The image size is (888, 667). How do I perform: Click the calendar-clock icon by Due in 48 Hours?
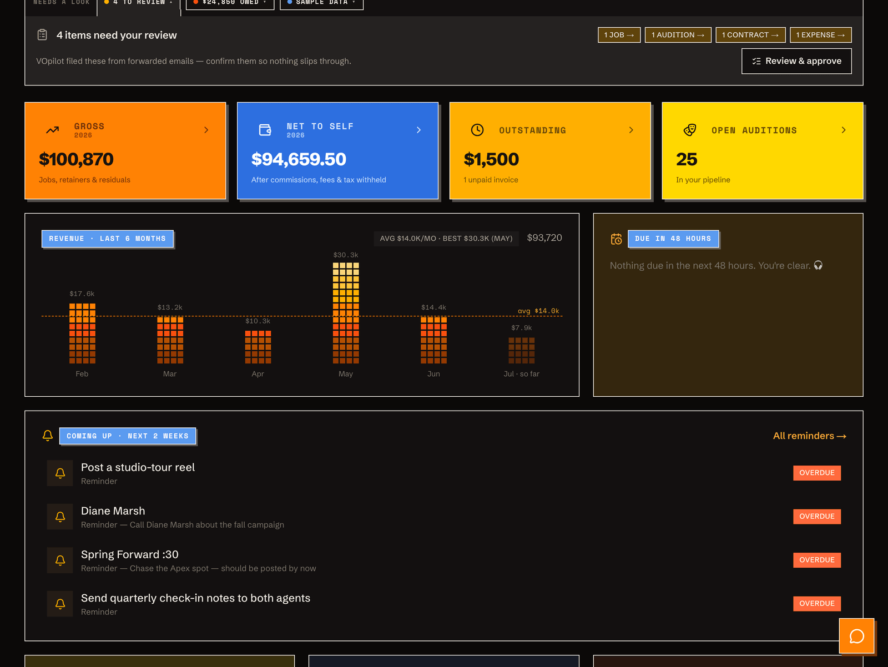click(616, 239)
